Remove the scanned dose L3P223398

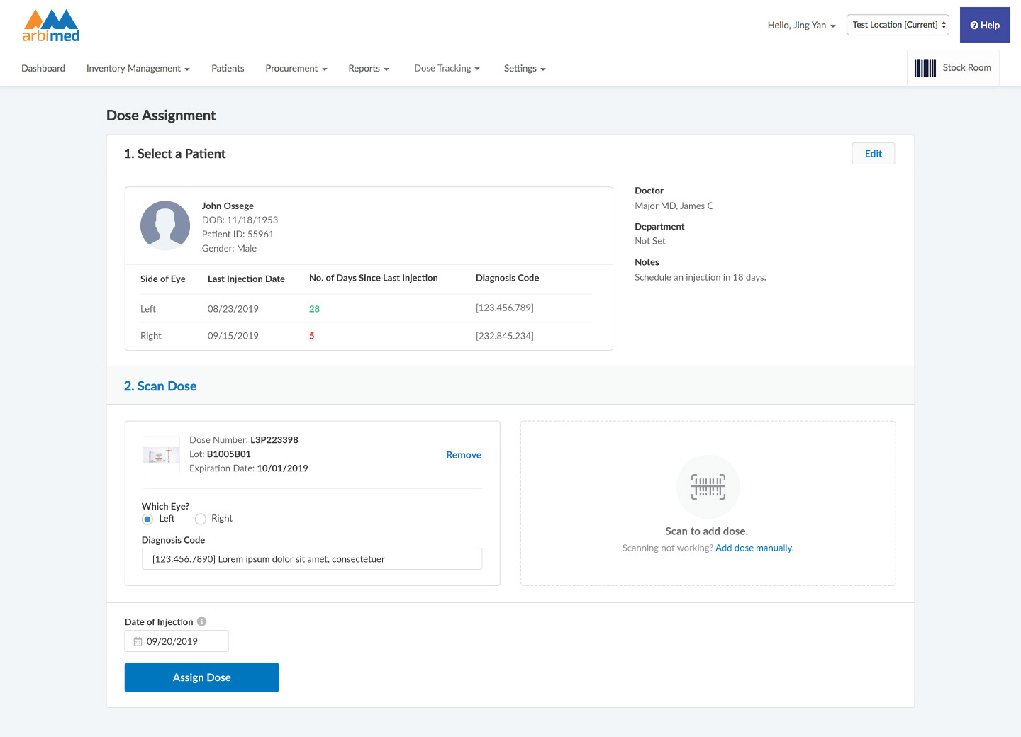464,455
